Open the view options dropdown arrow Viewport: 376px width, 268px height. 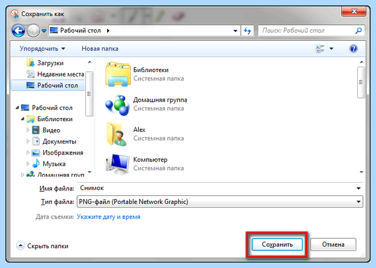[332, 49]
